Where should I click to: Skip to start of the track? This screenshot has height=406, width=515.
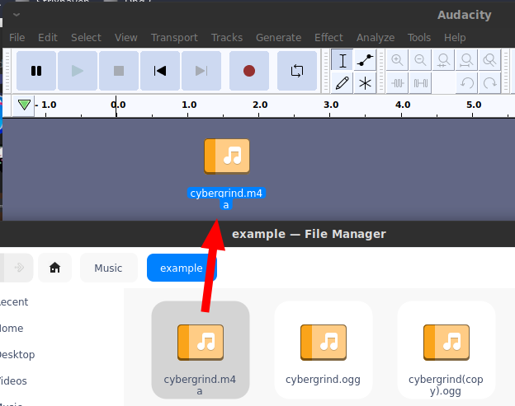click(x=160, y=71)
